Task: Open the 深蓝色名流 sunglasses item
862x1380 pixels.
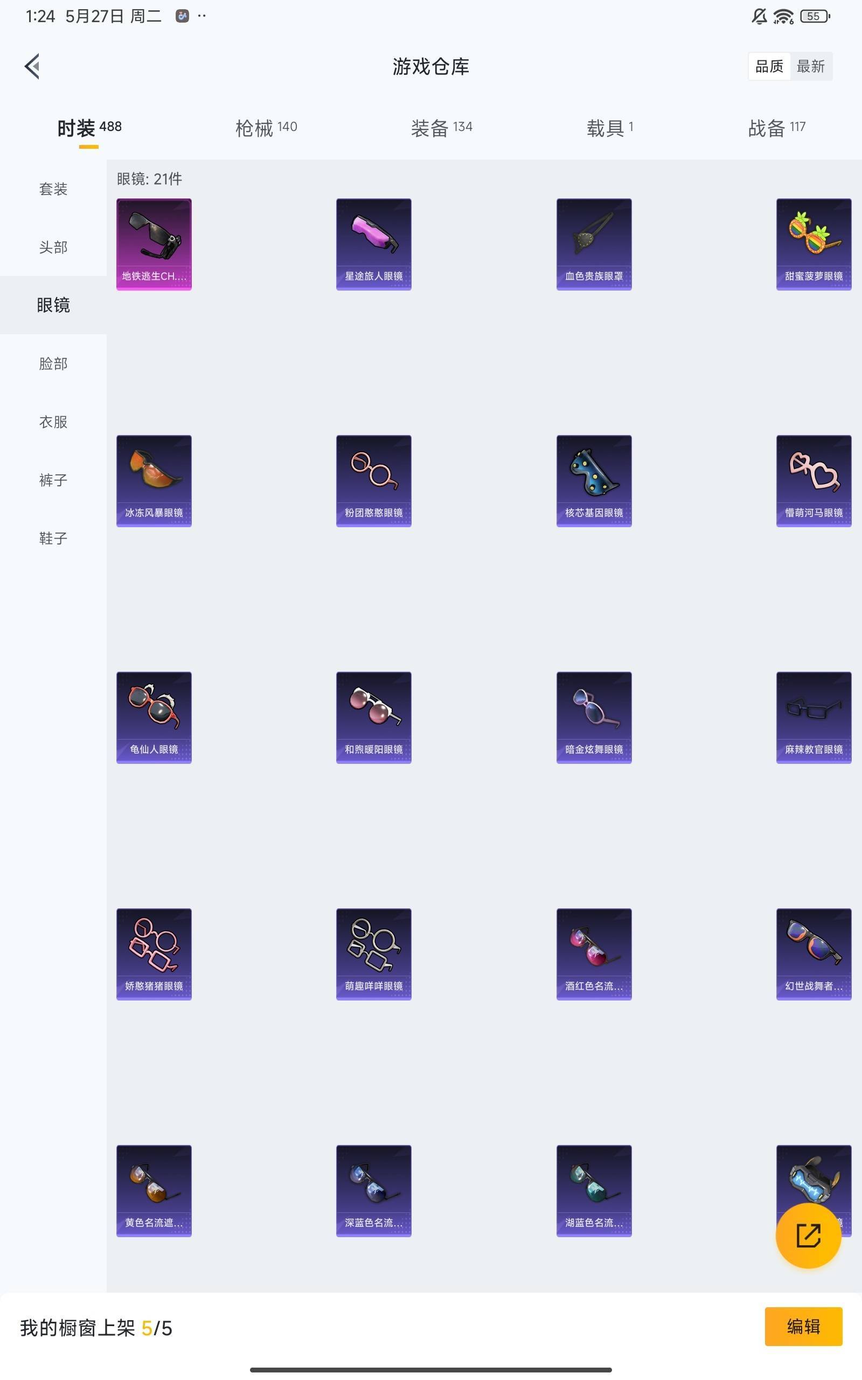Action: point(373,1191)
